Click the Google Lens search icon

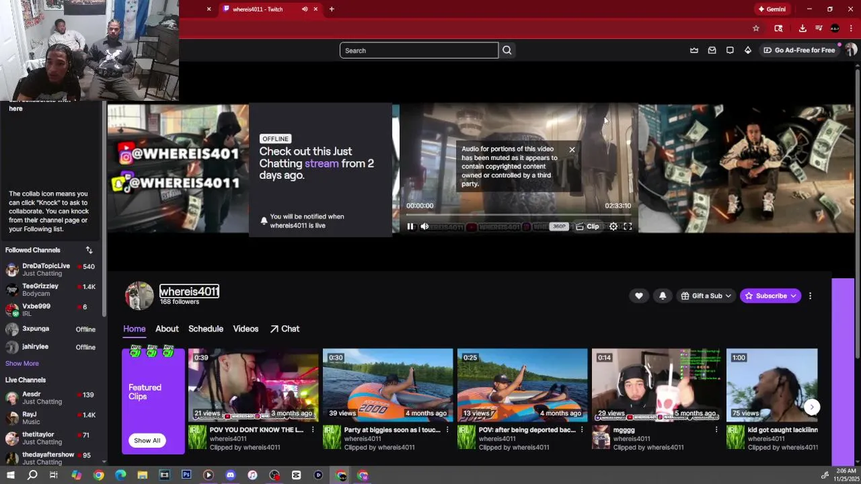click(x=778, y=28)
